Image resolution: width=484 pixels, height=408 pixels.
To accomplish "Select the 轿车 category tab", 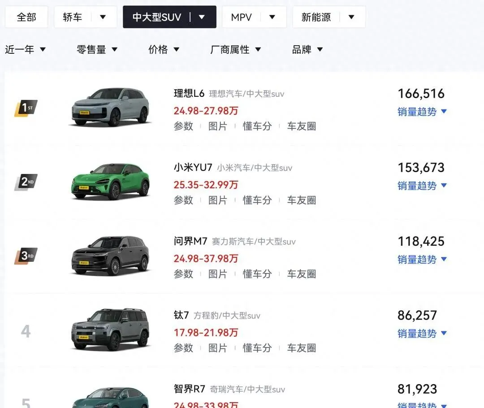I will tap(73, 17).
